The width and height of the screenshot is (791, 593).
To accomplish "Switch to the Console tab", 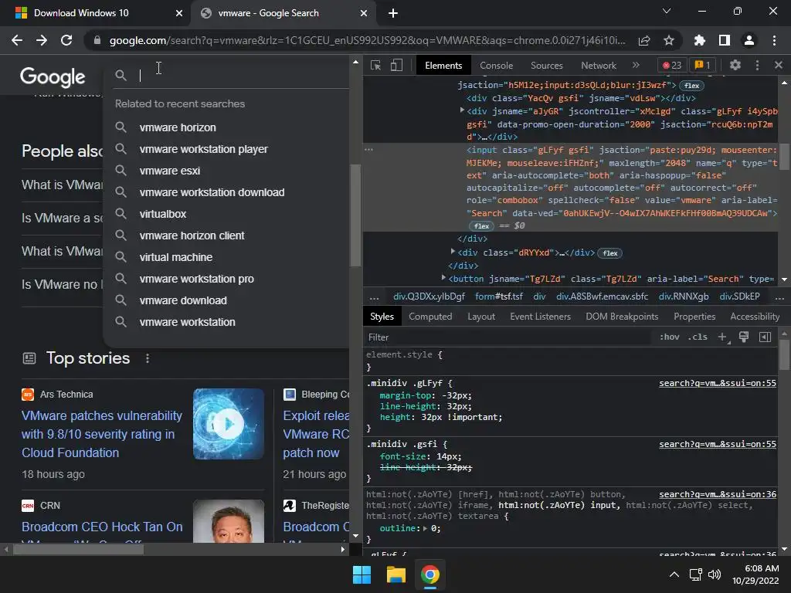I will pyautogui.click(x=496, y=66).
